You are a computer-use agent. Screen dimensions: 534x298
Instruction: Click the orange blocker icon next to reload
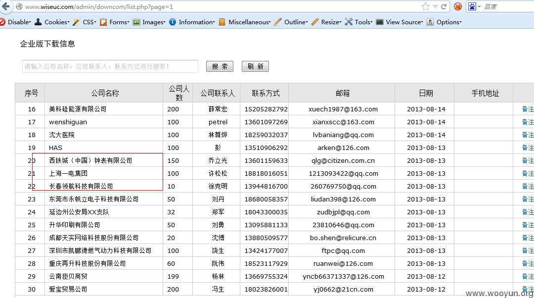point(458,6)
